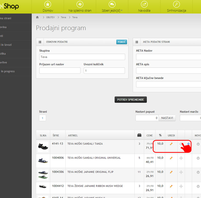
Task: Select page 1 under Strani
Action: [42, 118]
